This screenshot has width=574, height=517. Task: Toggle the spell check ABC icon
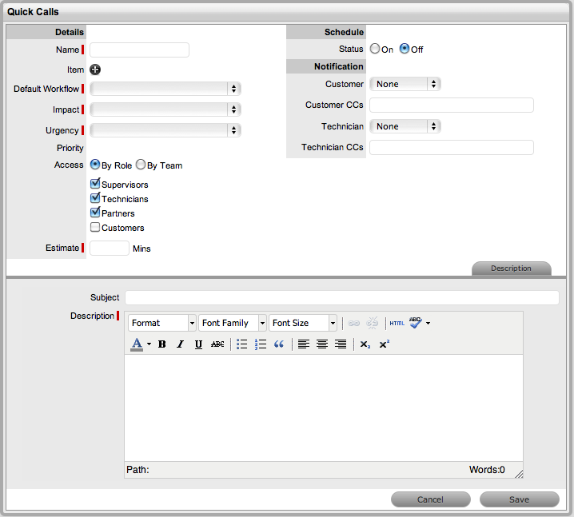(416, 323)
